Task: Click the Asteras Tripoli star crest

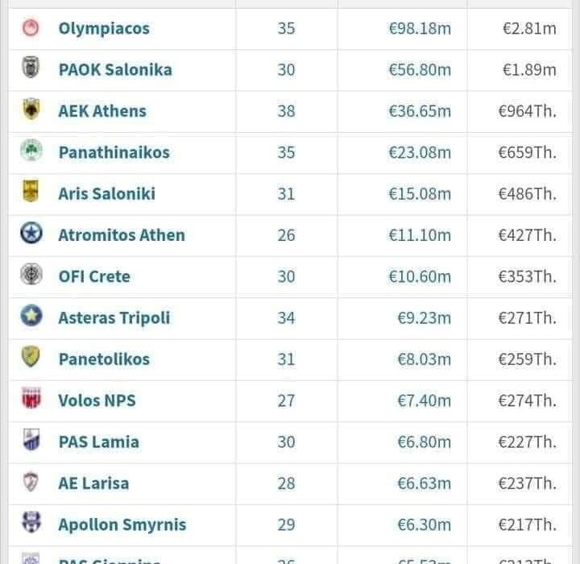Action: [31, 317]
